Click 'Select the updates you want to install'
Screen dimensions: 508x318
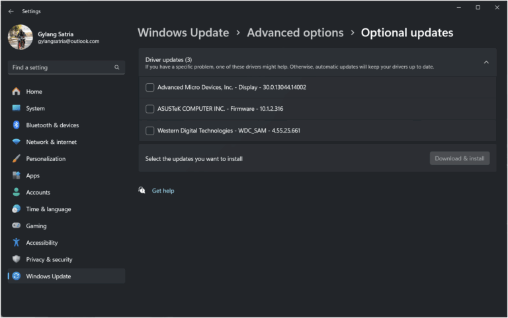194,159
